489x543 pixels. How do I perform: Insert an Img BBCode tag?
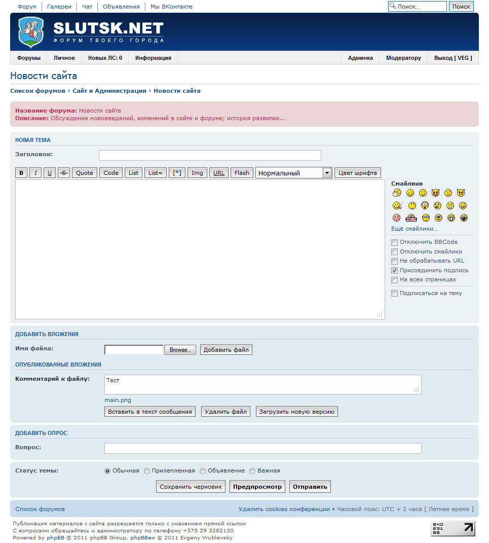pyautogui.click(x=197, y=173)
